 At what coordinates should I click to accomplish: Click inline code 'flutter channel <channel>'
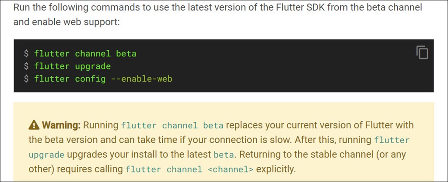(190, 169)
